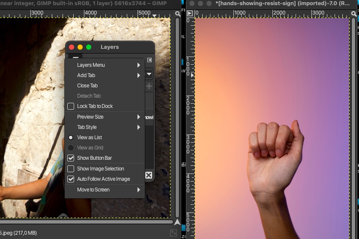Uncheck Show Button Bar

tap(71, 158)
